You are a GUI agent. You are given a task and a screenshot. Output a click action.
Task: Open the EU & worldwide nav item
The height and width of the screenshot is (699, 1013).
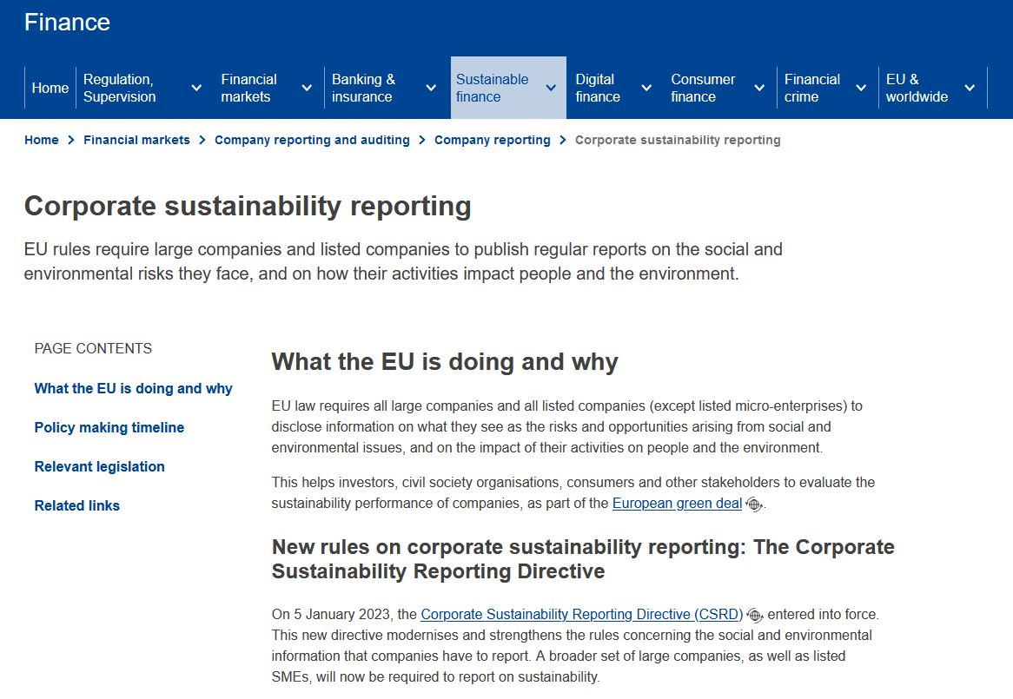coord(917,88)
